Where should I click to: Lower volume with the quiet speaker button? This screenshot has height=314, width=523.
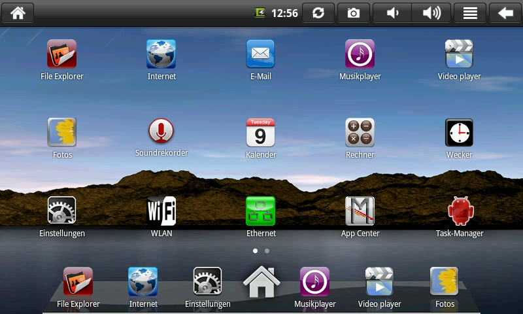tap(392, 13)
